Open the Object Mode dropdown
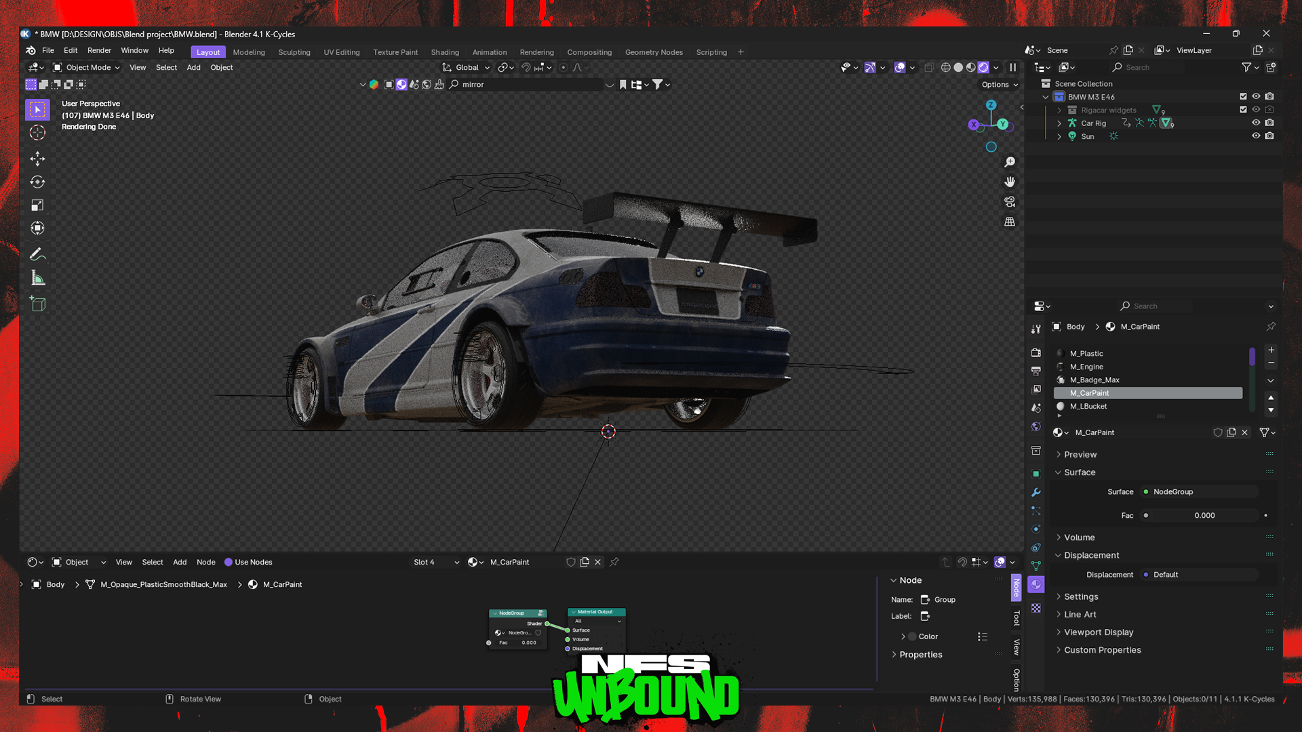Image resolution: width=1302 pixels, height=732 pixels. click(x=87, y=67)
